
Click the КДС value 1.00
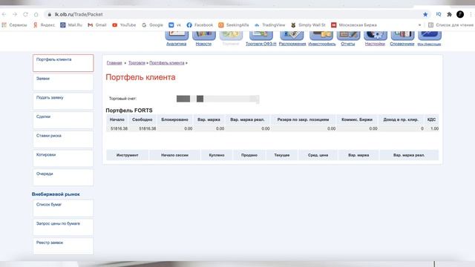pos(435,128)
